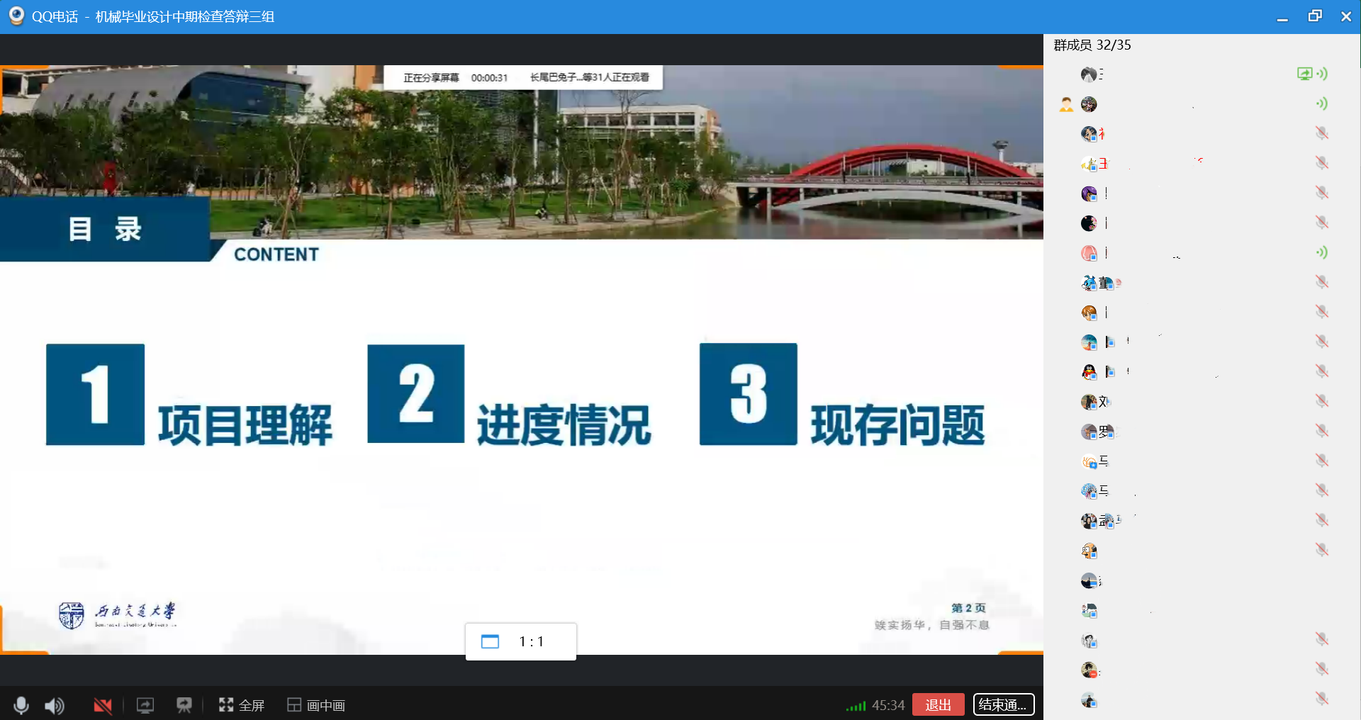
Task: Click the fit-window icon beside 1:1
Action: point(490,641)
